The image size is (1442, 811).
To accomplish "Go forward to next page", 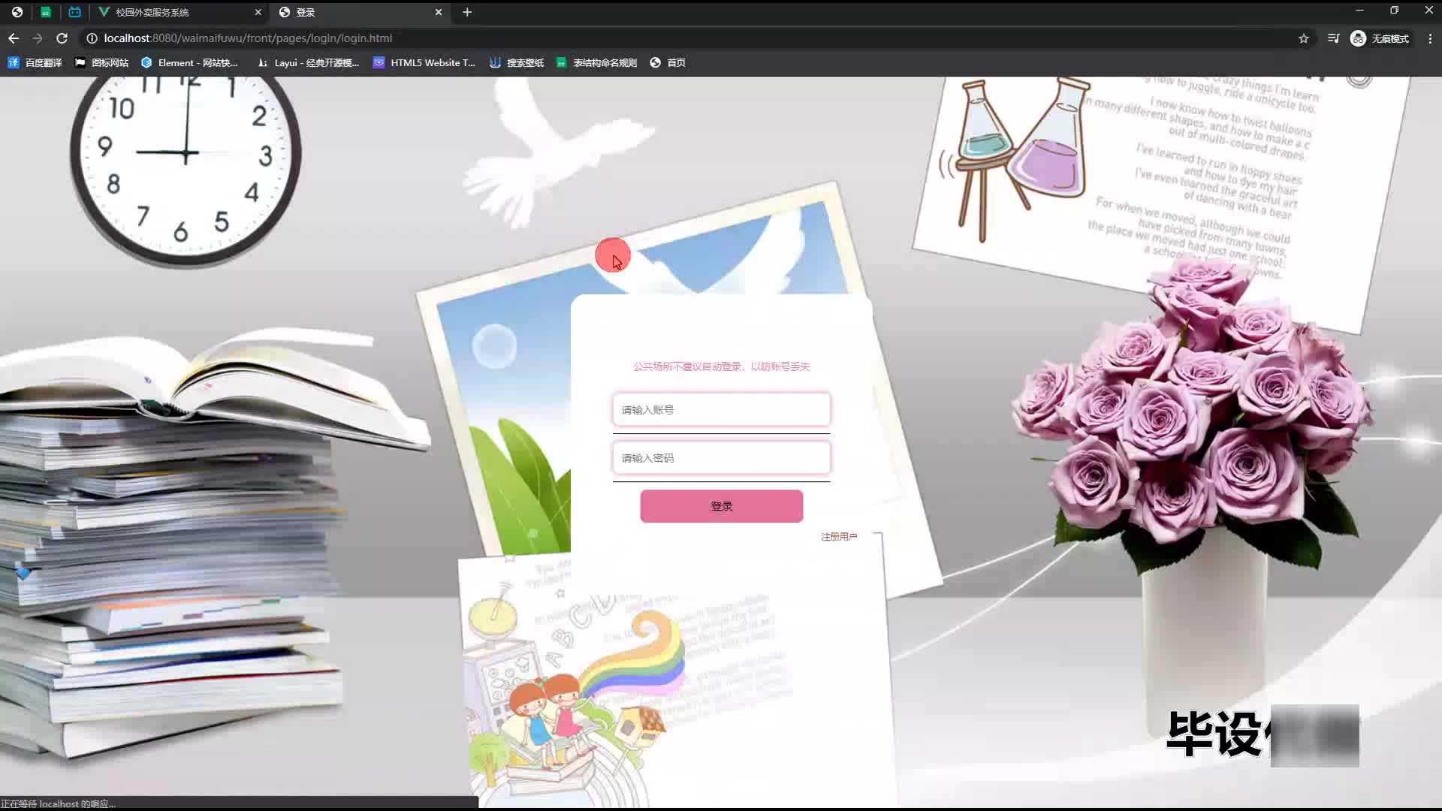I will point(38,38).
